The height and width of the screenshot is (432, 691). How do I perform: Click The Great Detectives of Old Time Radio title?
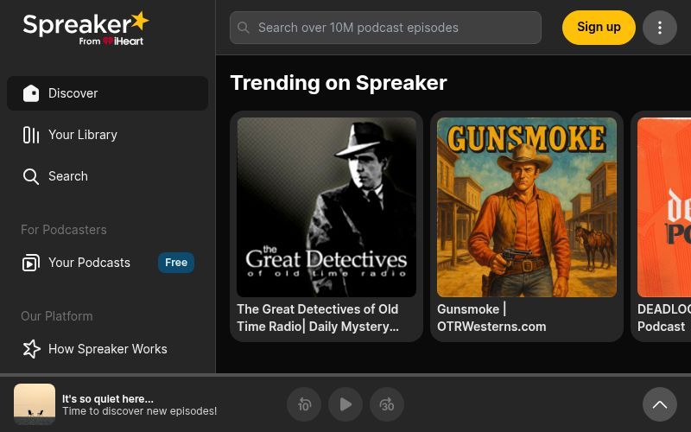click(x=318, y=318)
